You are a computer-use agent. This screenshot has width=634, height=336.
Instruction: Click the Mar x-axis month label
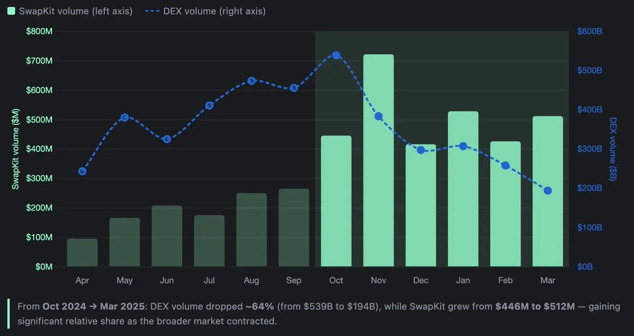(x=547, y=281)
